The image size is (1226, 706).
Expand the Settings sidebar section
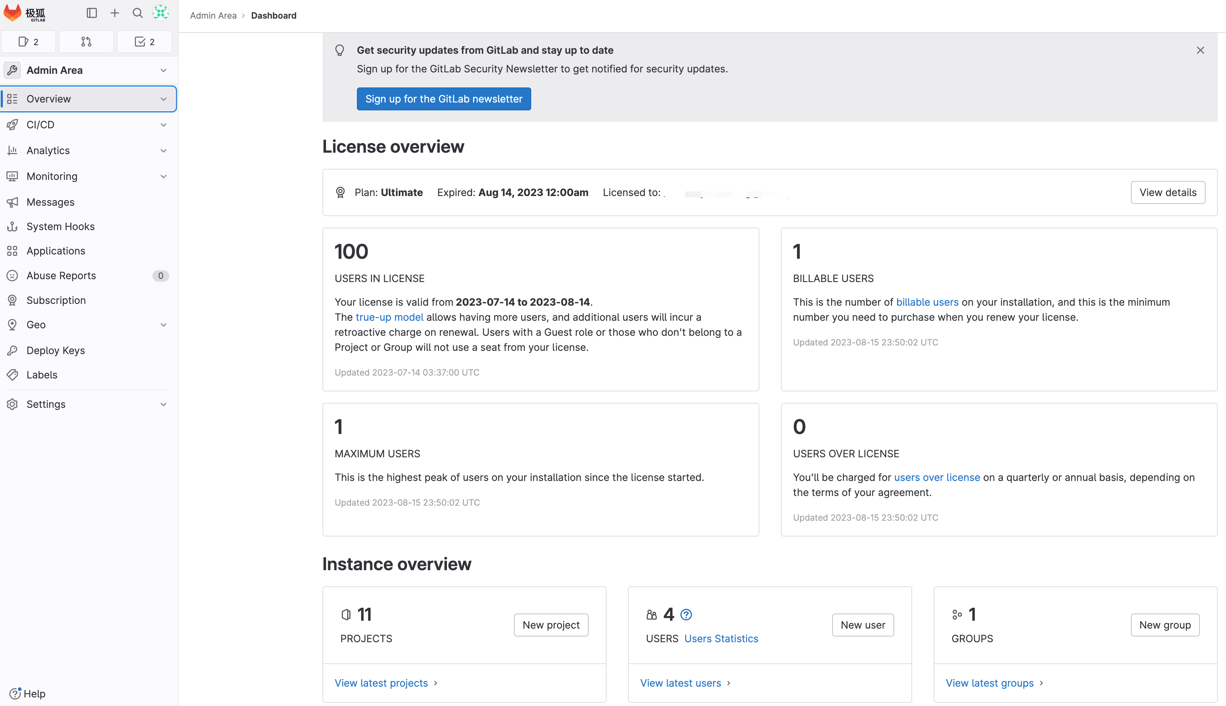pyautogui.click(x=88, y=404)
